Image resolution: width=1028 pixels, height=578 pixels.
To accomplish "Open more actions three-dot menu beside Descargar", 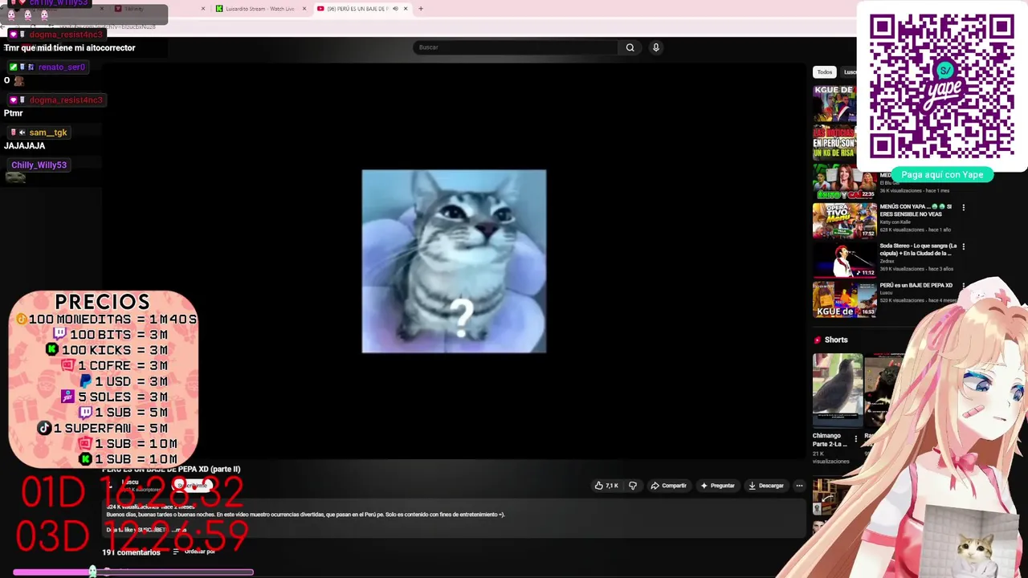I will coord(799,486).
